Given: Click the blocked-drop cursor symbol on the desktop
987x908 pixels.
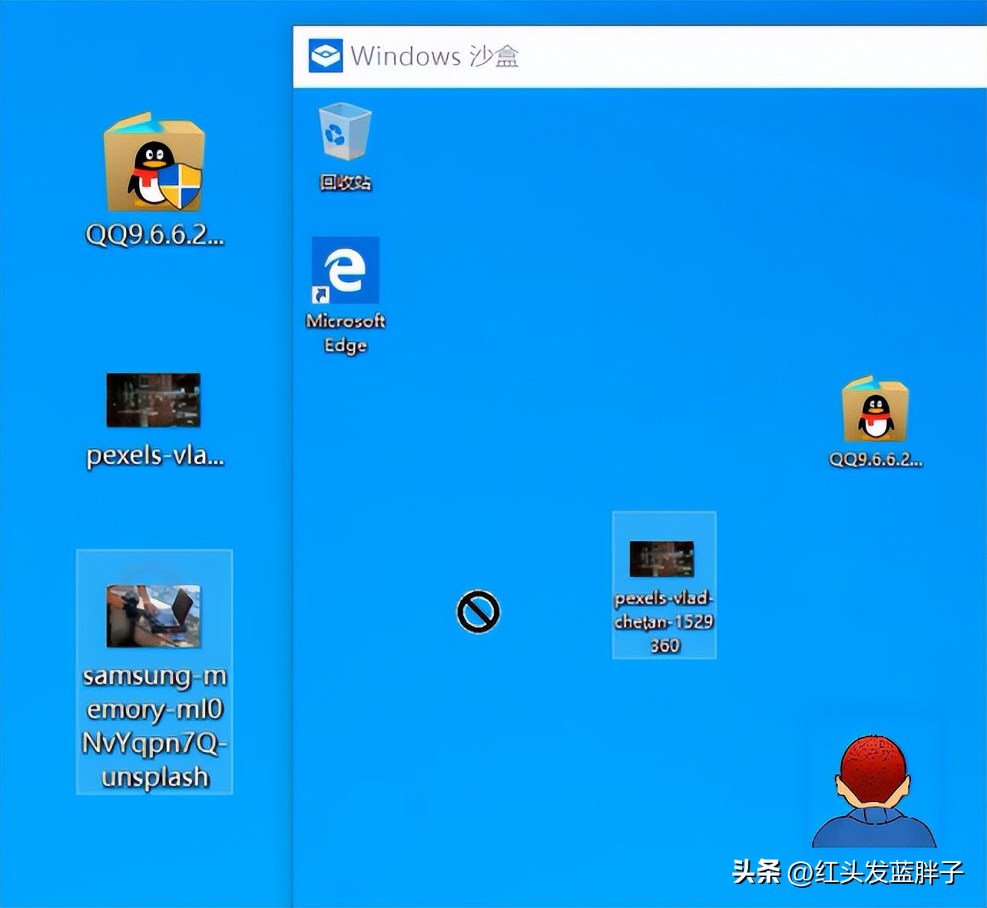Looking at the screenshot, I should point(478,612).
